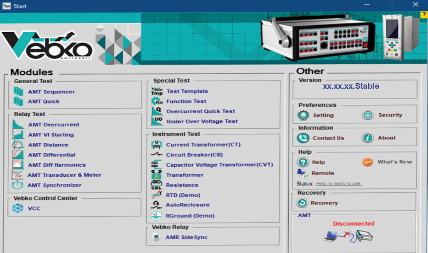
Task: Launch Function Test label
Action: click(186, 101)
